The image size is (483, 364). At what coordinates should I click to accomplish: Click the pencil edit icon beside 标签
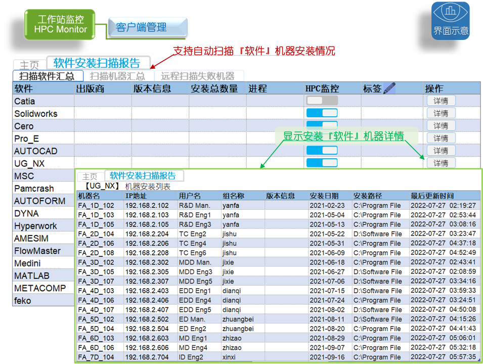[x=389, y=88]
